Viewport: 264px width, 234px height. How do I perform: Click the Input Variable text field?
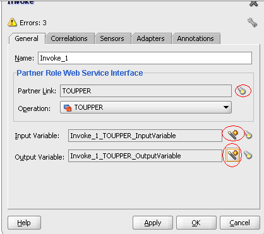point(145,136)
